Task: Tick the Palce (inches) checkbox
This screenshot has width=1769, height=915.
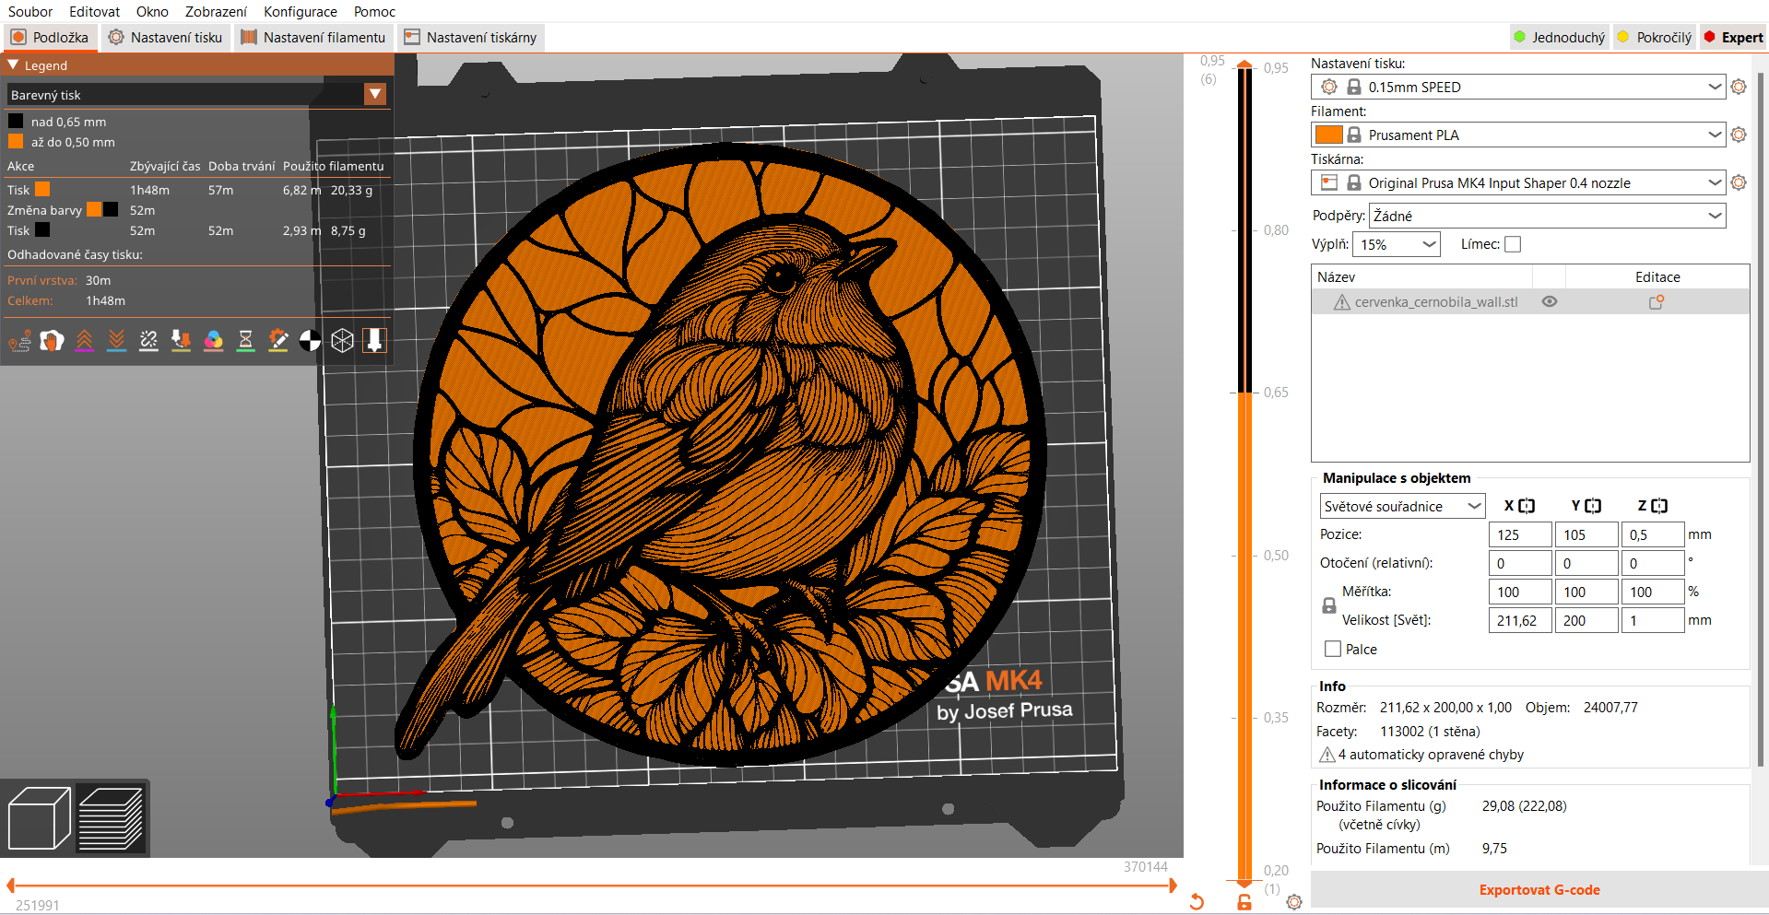Action: tap(1332, 649)
